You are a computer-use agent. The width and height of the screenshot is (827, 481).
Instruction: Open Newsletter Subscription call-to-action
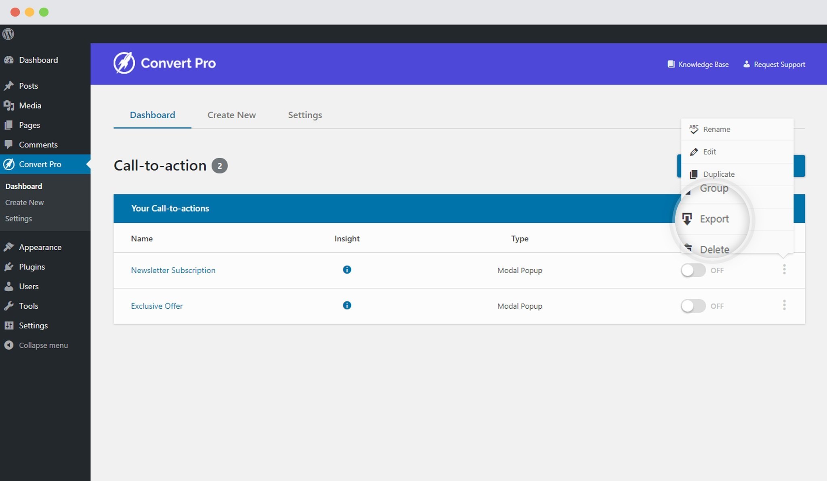(x=173, y=270)
